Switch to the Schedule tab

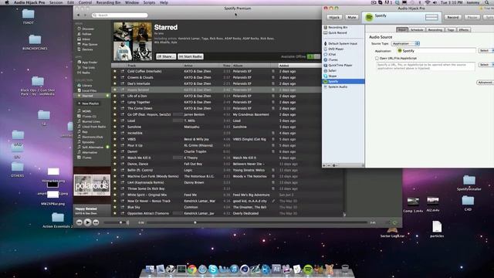[417, 29]
